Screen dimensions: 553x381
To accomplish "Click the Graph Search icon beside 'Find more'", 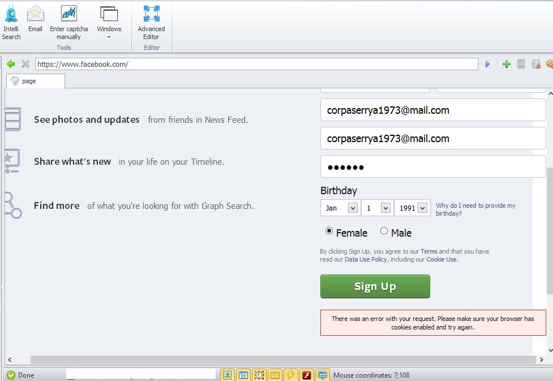I will click(14, 206).
